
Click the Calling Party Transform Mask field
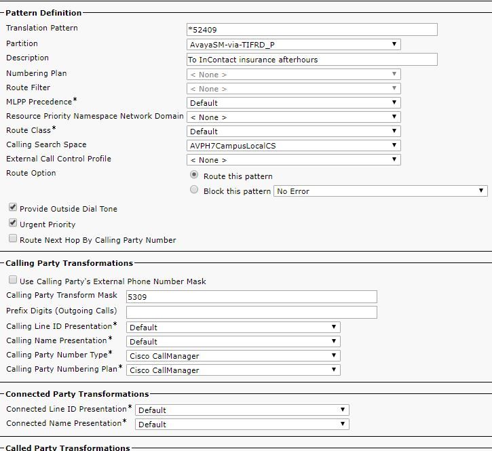251,296
